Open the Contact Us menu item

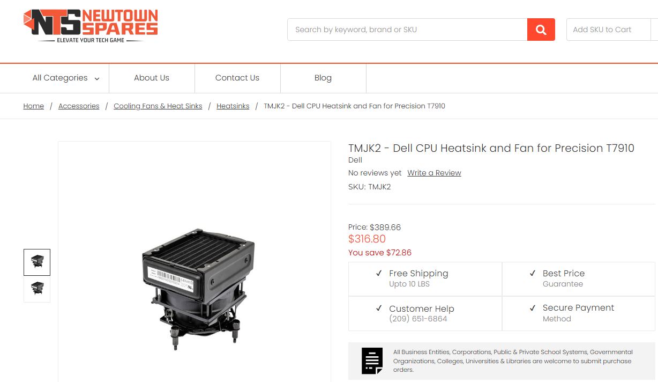tap(237, 78)
